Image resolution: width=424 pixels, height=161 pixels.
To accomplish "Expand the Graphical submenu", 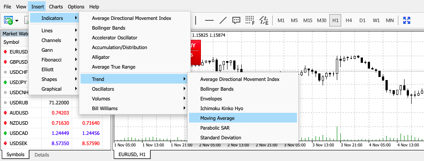I will pyautogui.click(x=54, y=89).
